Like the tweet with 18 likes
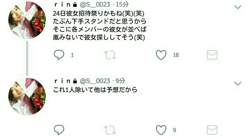Viewport: 250px width, 139px height. [161, 55]
